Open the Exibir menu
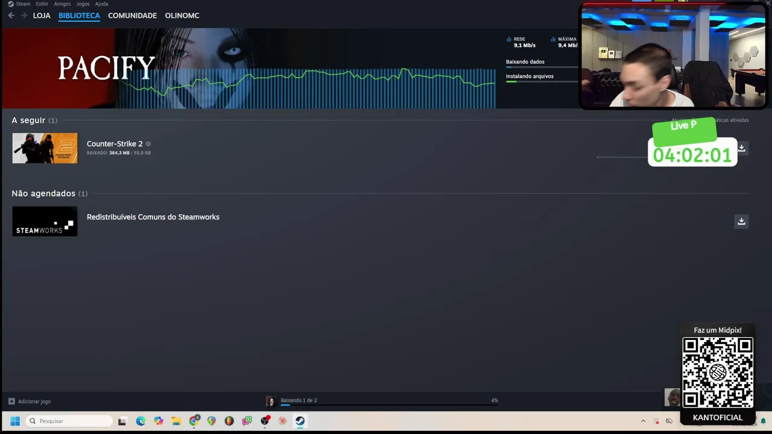This screenshot has width=772, height=434. pyautogui.click(x=42, y=4)
